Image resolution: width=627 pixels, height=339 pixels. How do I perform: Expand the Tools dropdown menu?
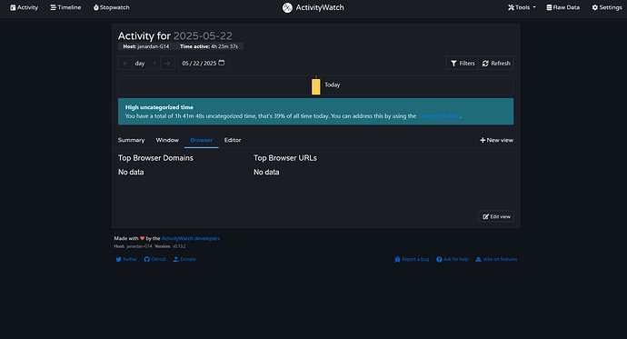[522, 7]
